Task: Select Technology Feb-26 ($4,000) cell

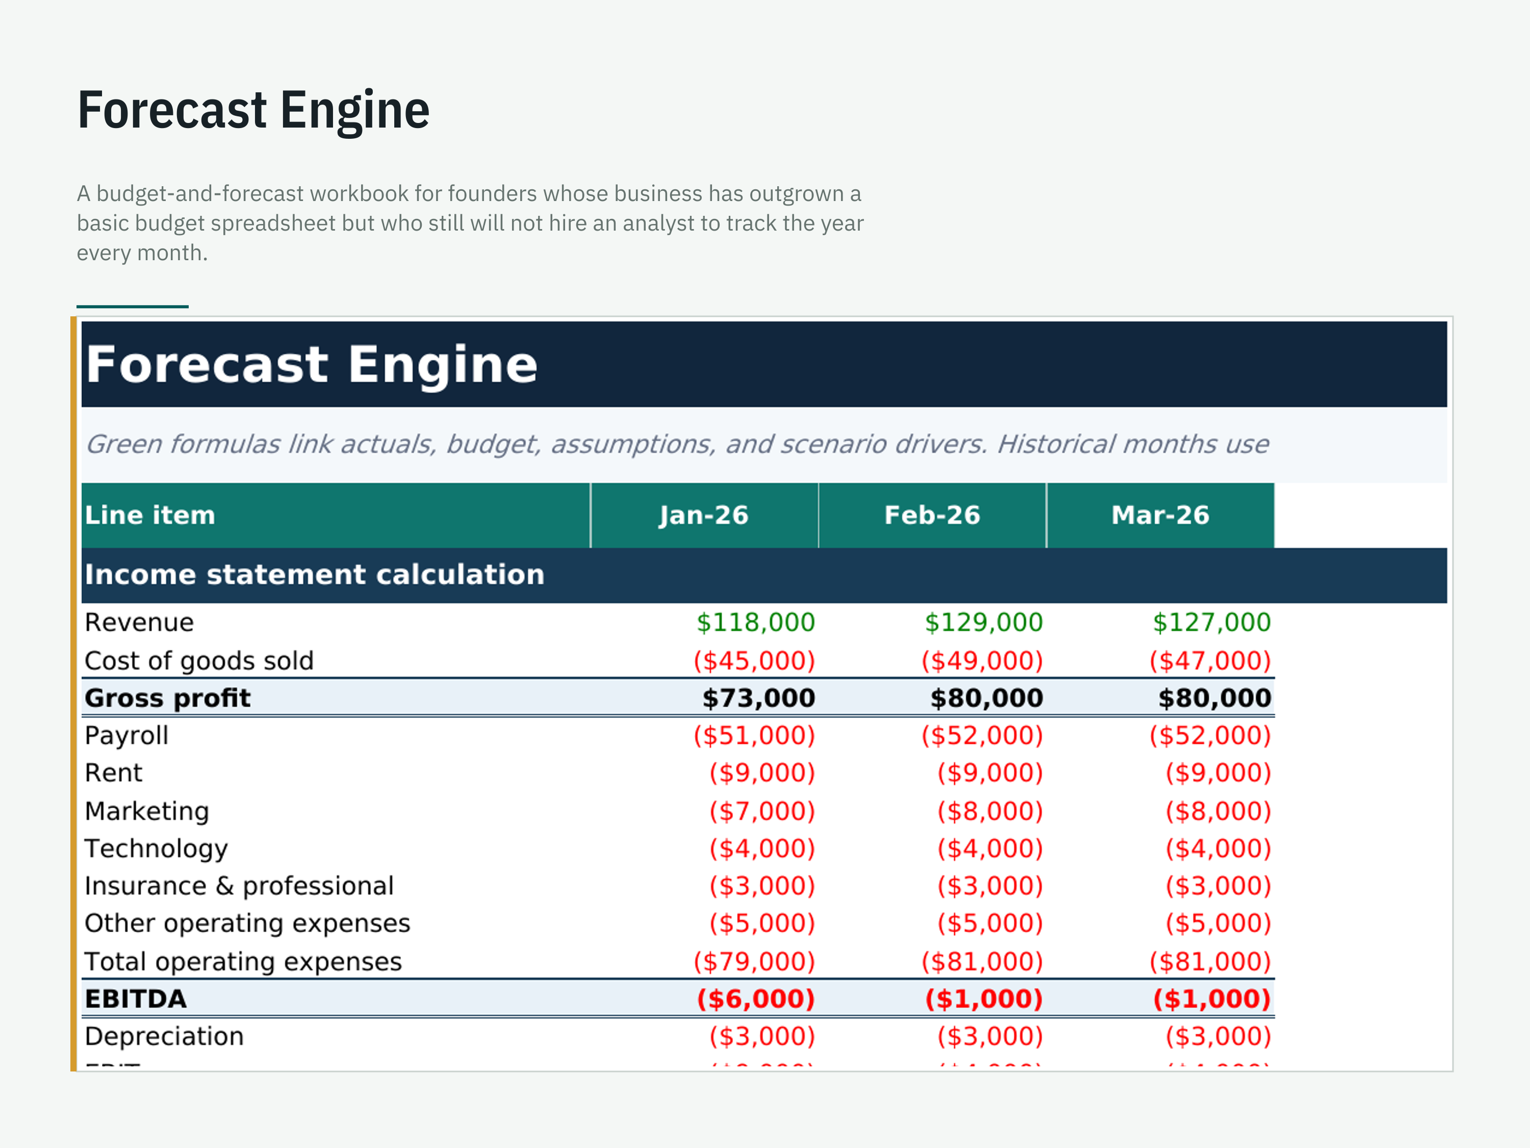Action: [x=990, y=848]
